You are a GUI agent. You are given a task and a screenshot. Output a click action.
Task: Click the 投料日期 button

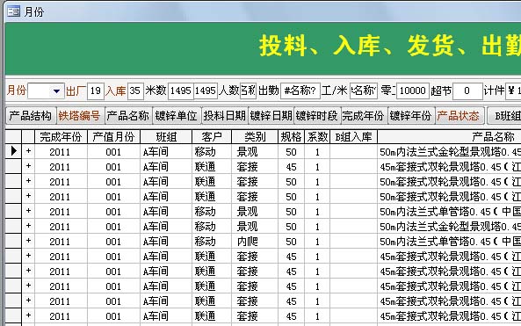[x=225, y=116]
